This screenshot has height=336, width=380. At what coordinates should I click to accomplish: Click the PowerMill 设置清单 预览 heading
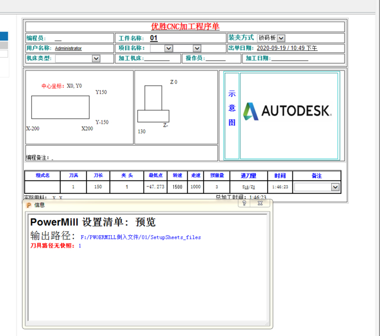[x=93, y=222]
